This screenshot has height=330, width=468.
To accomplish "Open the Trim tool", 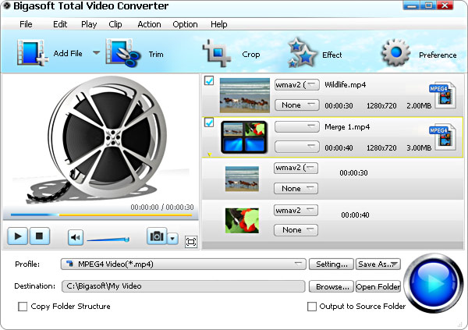I will tap(122, 54).
